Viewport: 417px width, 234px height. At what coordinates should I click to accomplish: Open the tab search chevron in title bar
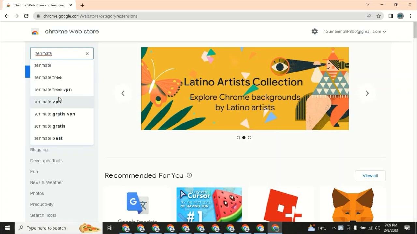(x=368, y=5)
